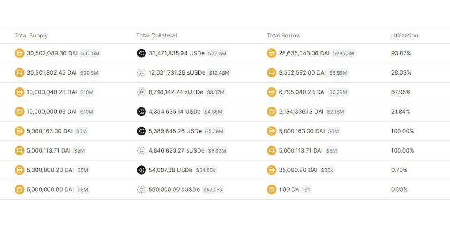Select the 67.95% utilization value
The image size is (450, 225).
pyautogui.click(x=401, y=92)
